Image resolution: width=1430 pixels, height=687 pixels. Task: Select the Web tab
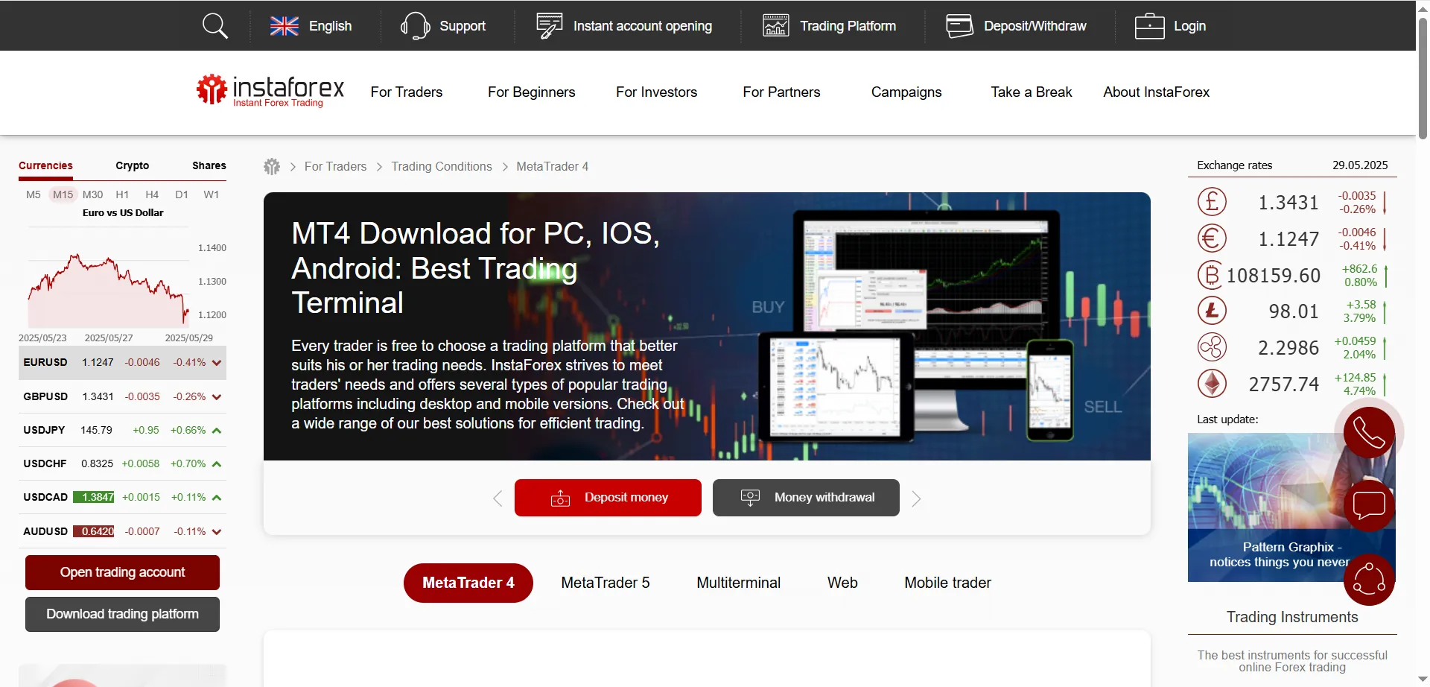pyautogui.click(x=842, y=583)
